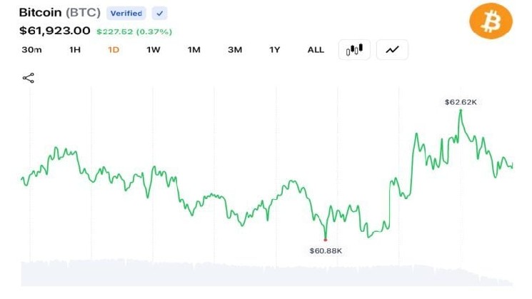The height and width of the screenshot is (299, 532).
Task: Select the 1Y time range
Action: click(x=274, y=50)
